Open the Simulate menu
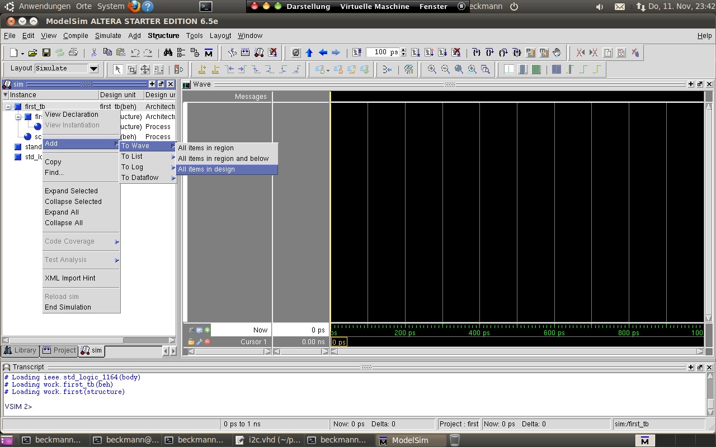716x447 pixels. 108,36
